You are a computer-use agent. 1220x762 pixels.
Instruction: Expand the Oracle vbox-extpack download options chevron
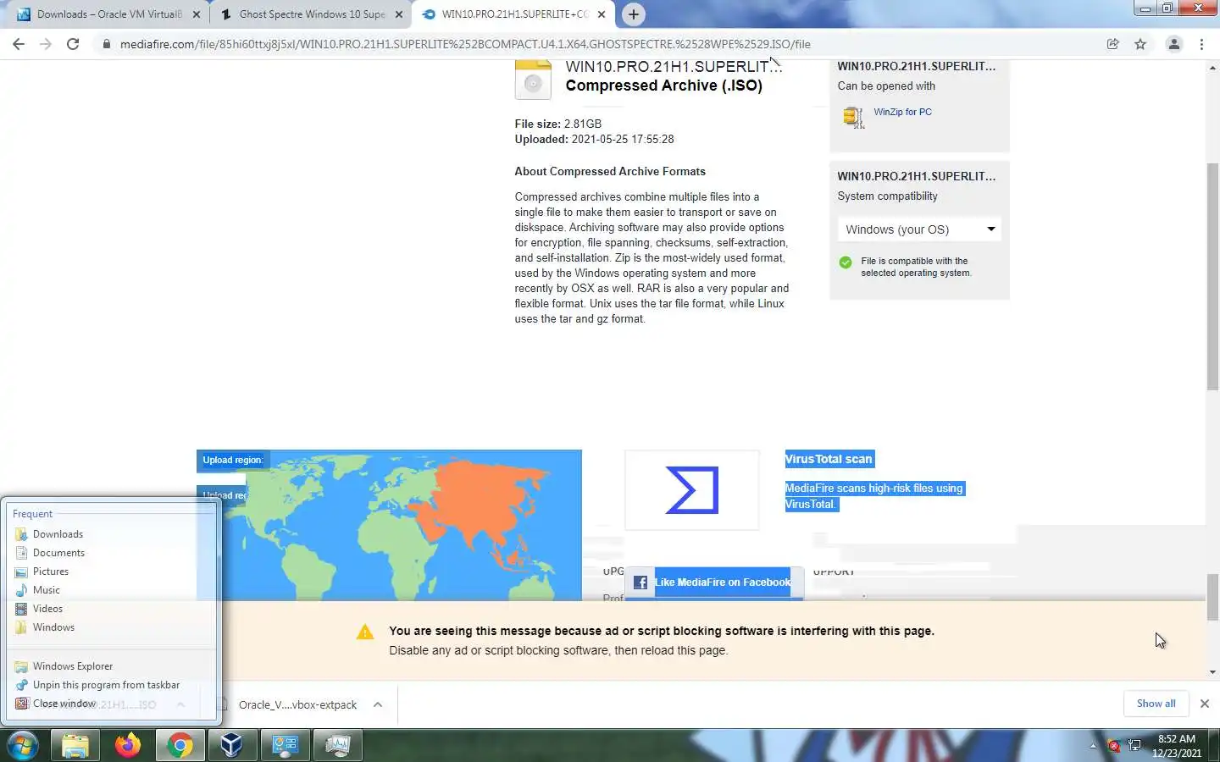(x=378, y=704)
